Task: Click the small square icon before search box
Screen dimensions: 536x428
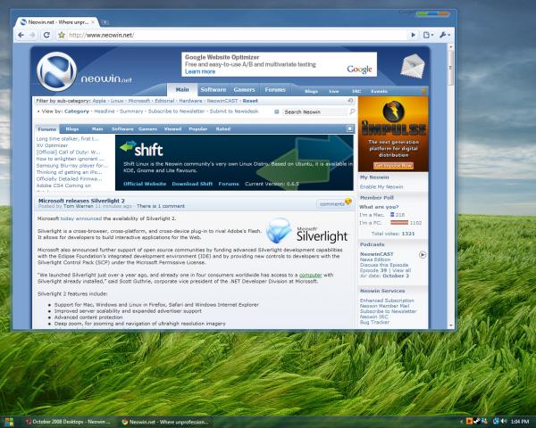Action: coord(277,111)
